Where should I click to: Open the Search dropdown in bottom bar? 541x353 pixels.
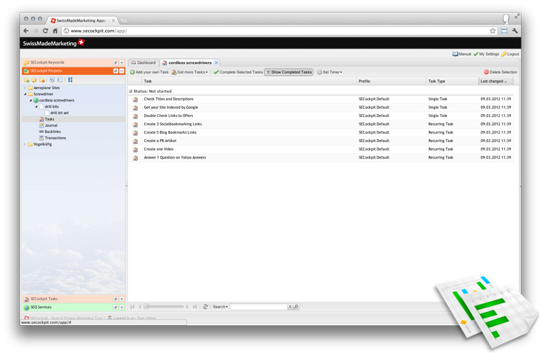[x=220, y=307]
